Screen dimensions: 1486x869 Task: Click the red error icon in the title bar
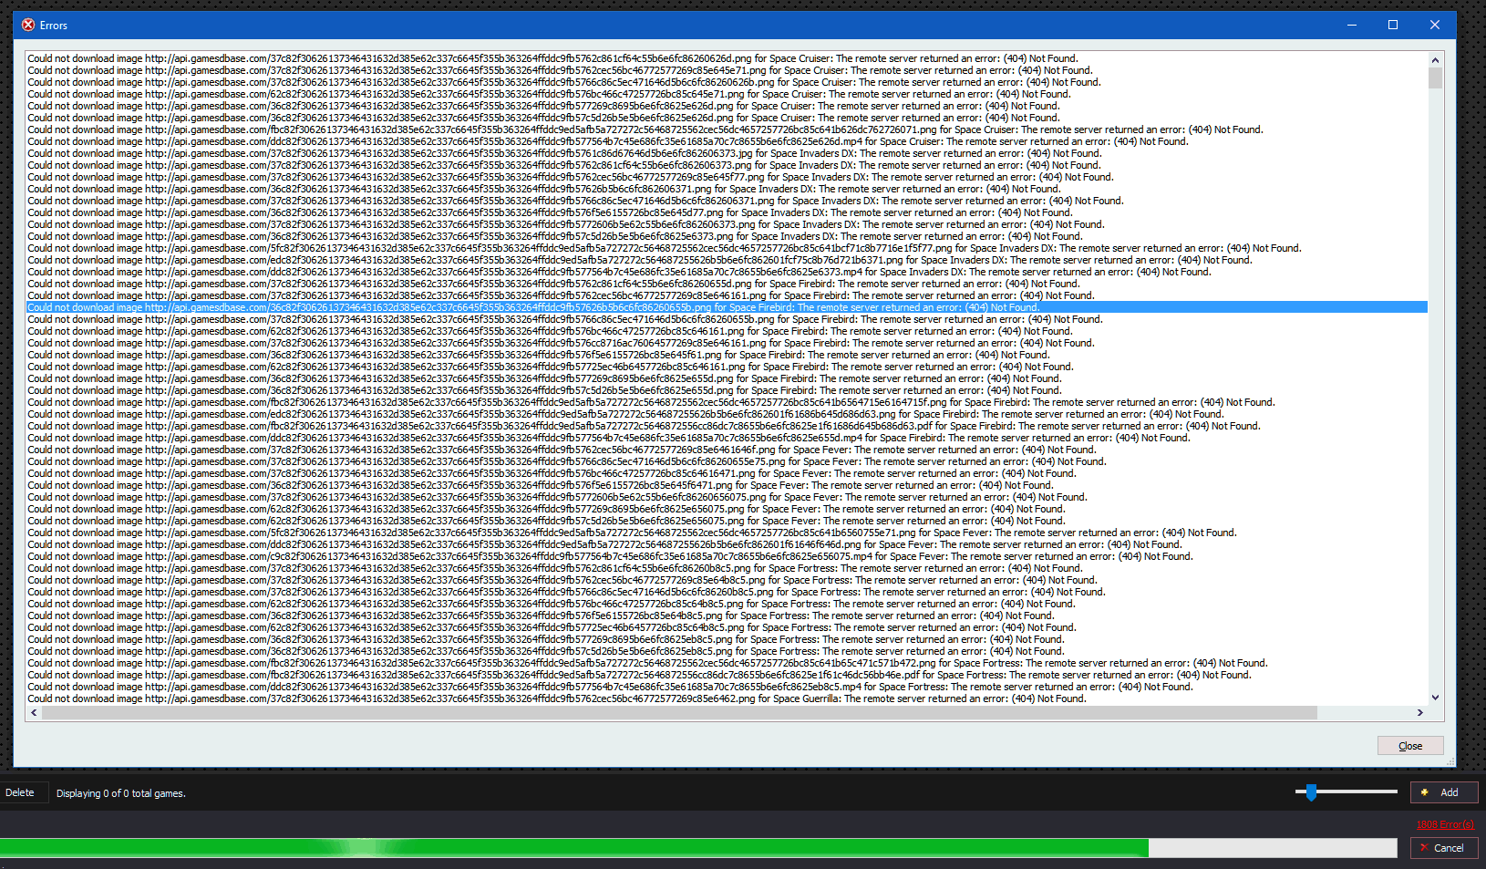click(27, 25)
